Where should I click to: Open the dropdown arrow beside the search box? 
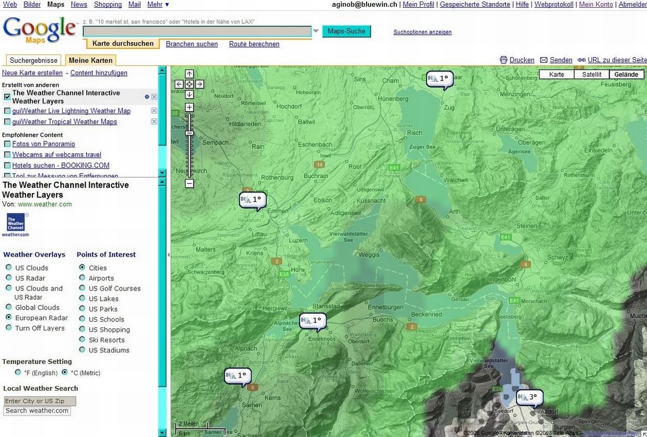(x=316, y=31)
